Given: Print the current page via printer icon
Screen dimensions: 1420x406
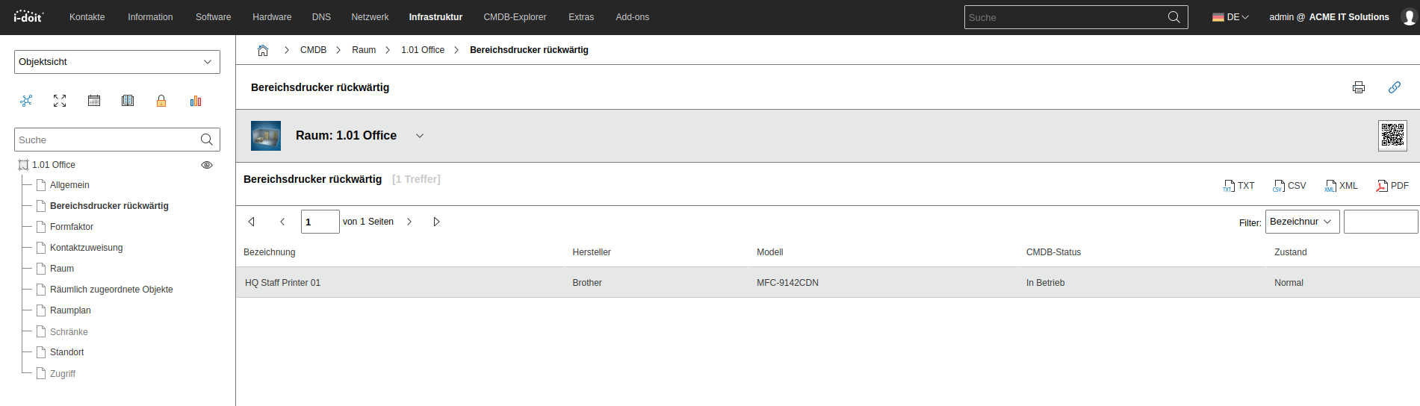Looking at the screenshot, I should [x=1359, y=87].
